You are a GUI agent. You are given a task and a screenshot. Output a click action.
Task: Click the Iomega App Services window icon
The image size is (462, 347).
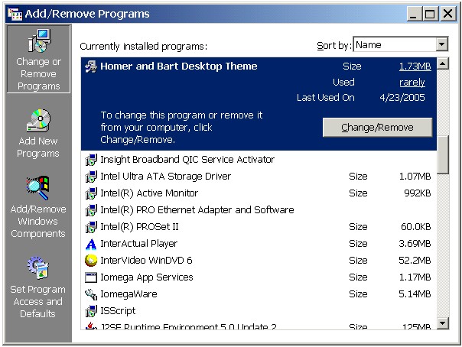coord(91,277)
